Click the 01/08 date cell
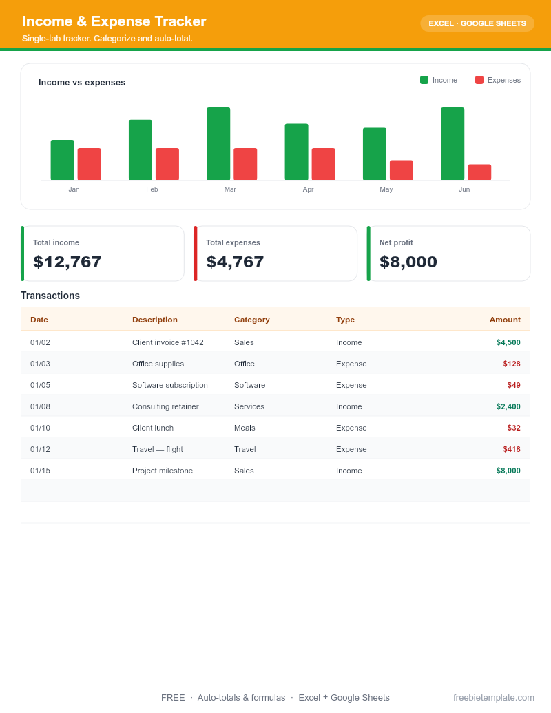This screenshot has width=551, height=713. (40, 406)
